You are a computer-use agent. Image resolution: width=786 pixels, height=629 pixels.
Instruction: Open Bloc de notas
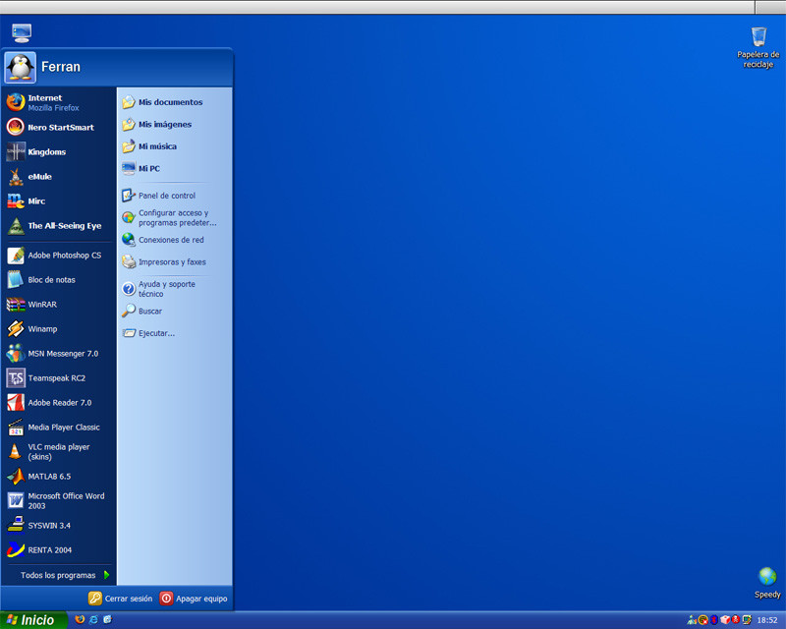[58, 279]
